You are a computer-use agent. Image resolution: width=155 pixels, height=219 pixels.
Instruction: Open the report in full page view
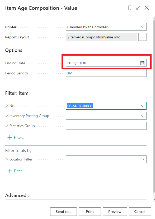138,8
